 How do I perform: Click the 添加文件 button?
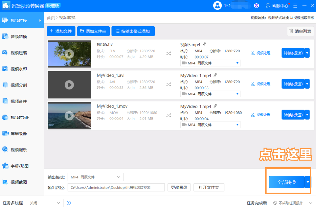point(61,31)
